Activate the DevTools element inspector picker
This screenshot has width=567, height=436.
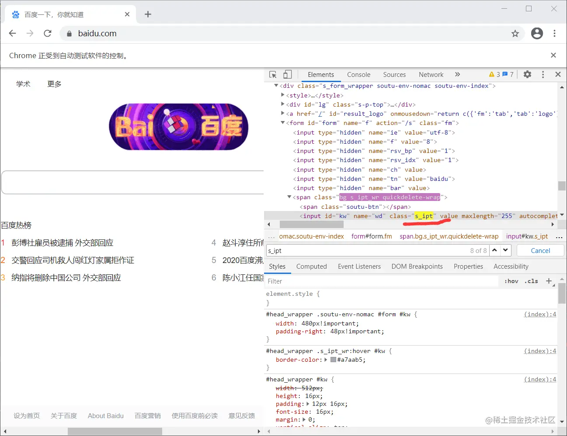pos(273,75)
